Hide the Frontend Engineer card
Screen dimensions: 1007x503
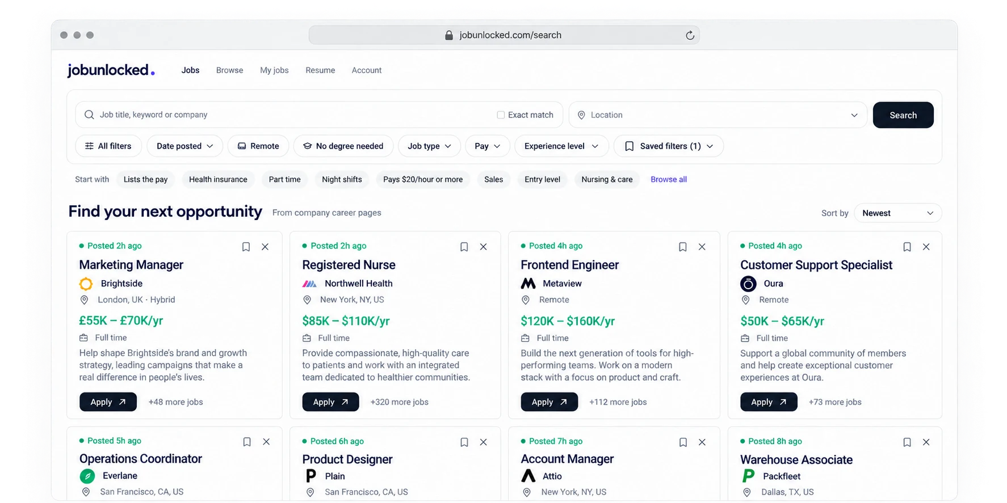(x=702, y=247)
